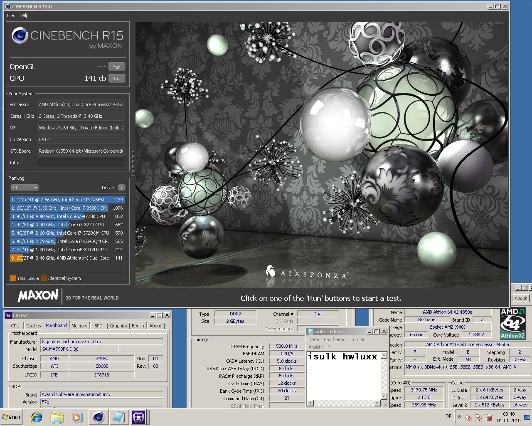Screen dimensions: 532x426
Task: Click the Brisbane code name field
Action: (426, 319)
